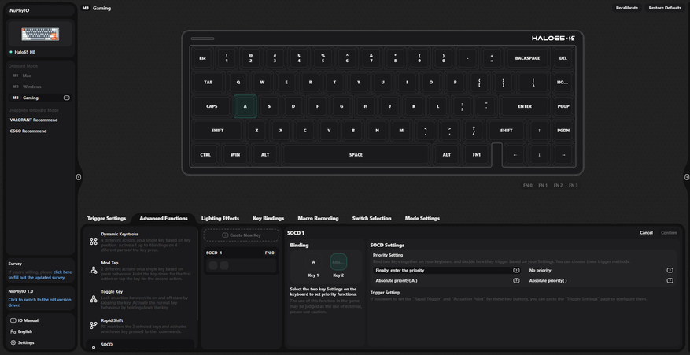
Task: Click the Halo65 HE keyboard thumbnail
Action: click(x=40, y=34)
